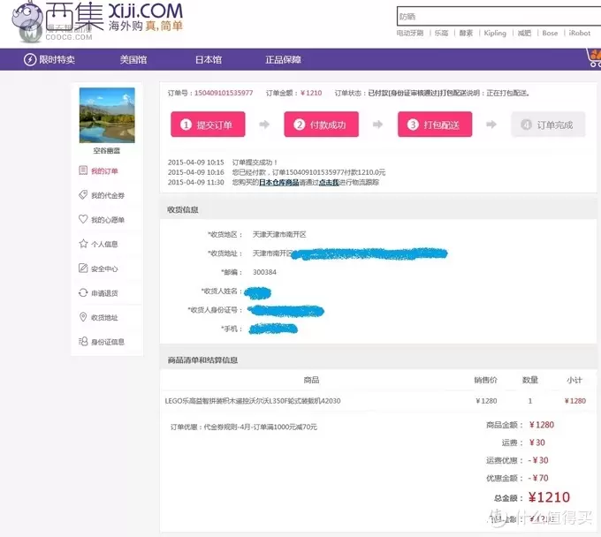
Task: Click the lightning icon beside 限时特卖
Action: [30, 60]
